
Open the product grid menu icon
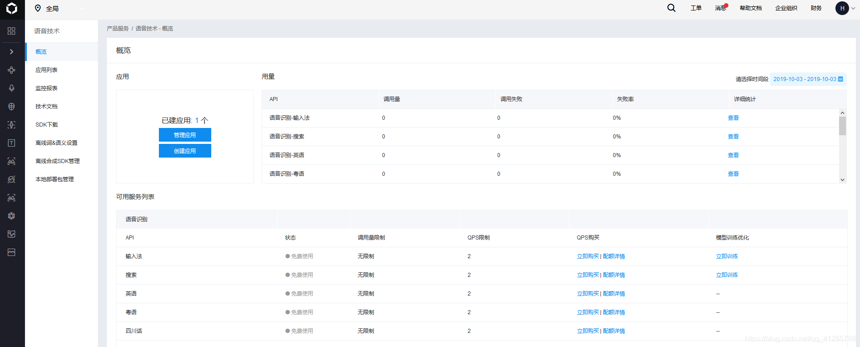12,31
